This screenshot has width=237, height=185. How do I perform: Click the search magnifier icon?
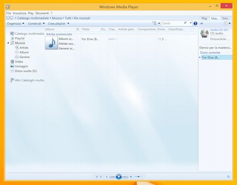[x=185, y=23]
